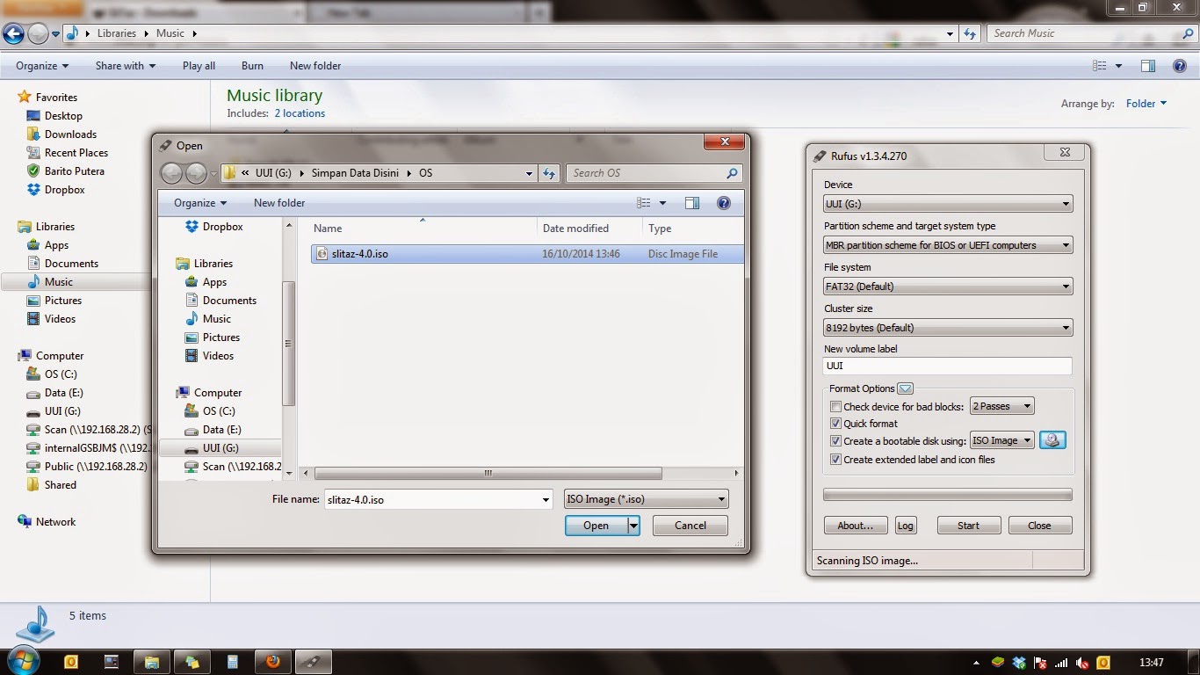Click Play all in the Music library toolbar
Image resolution: width=1200 pixels, height=675 pixels.
click(x=199, y=66)
